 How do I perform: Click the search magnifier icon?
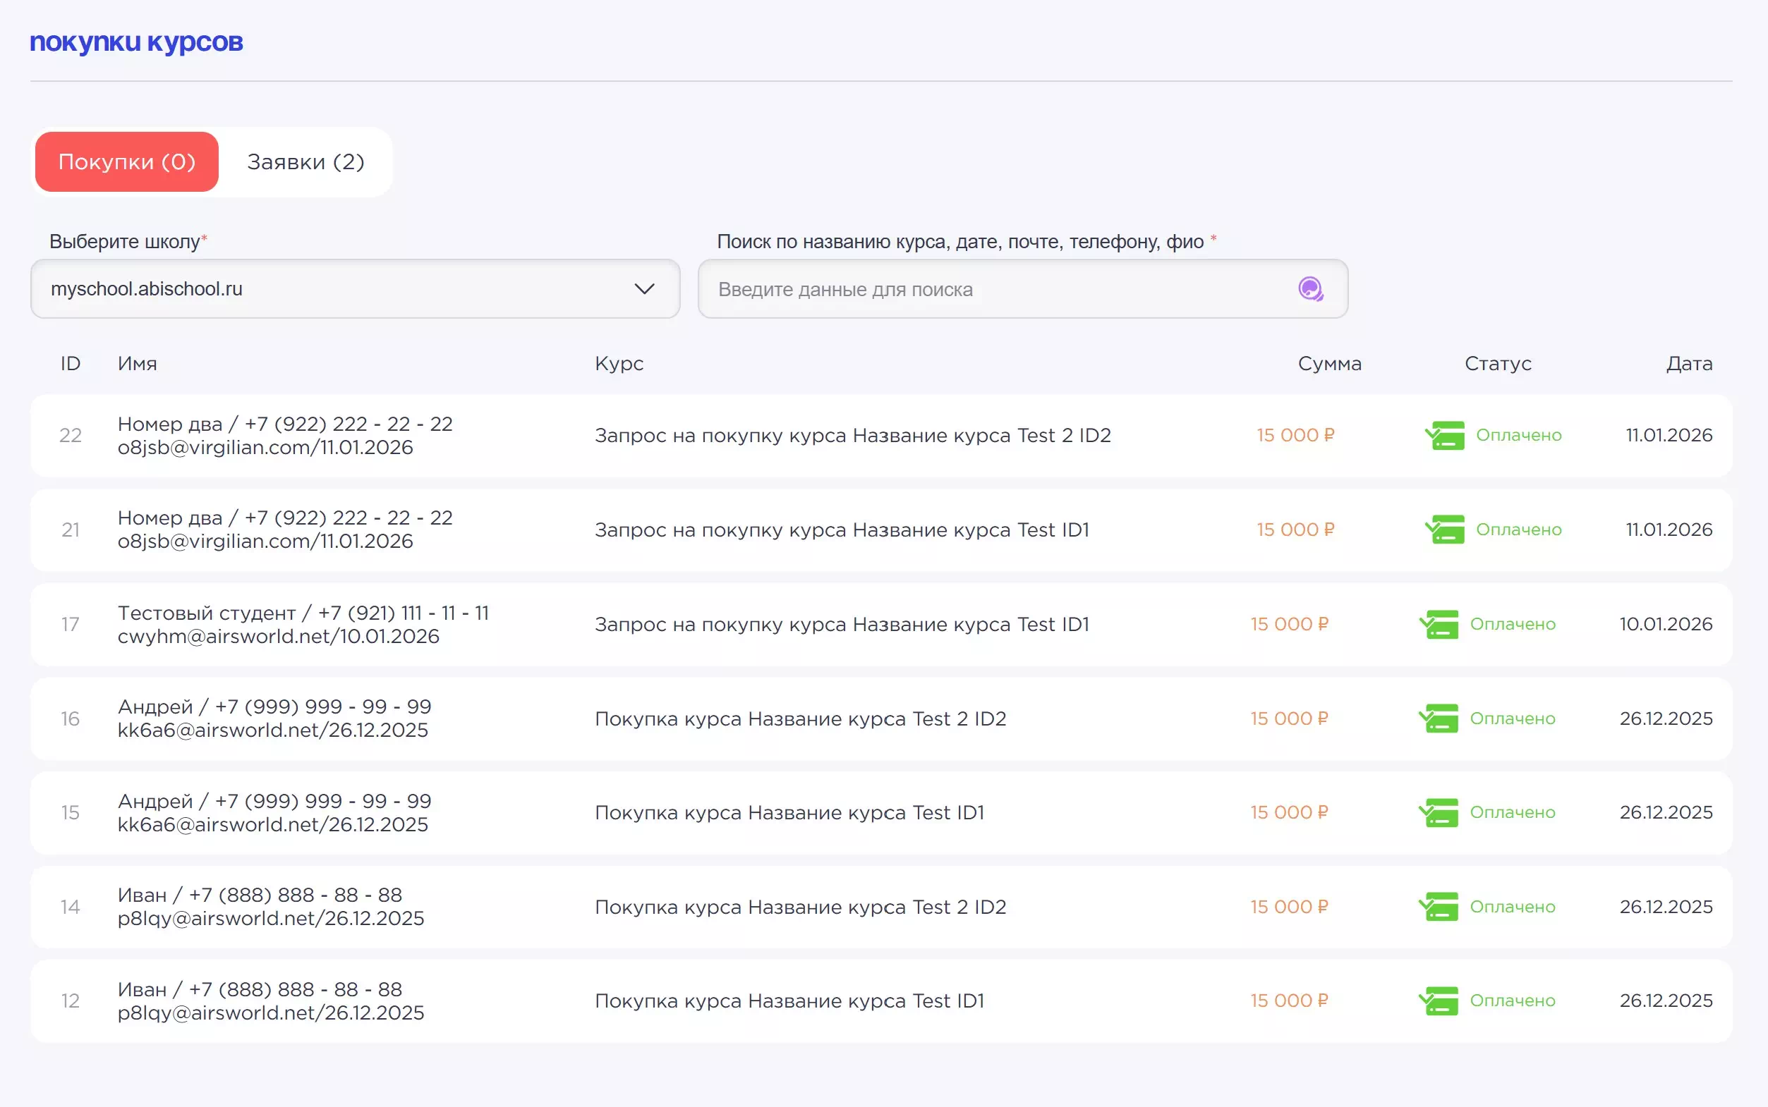[1310, 289]
